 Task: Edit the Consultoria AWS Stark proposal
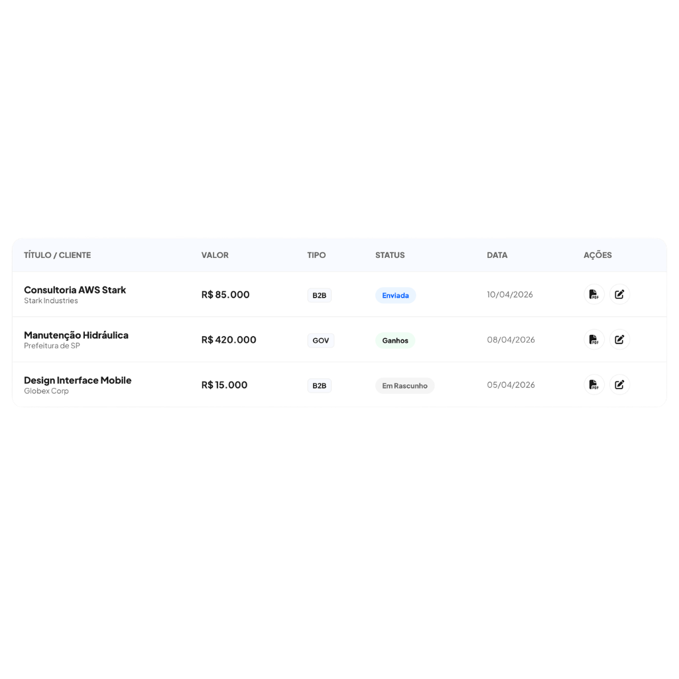(619, 294)
